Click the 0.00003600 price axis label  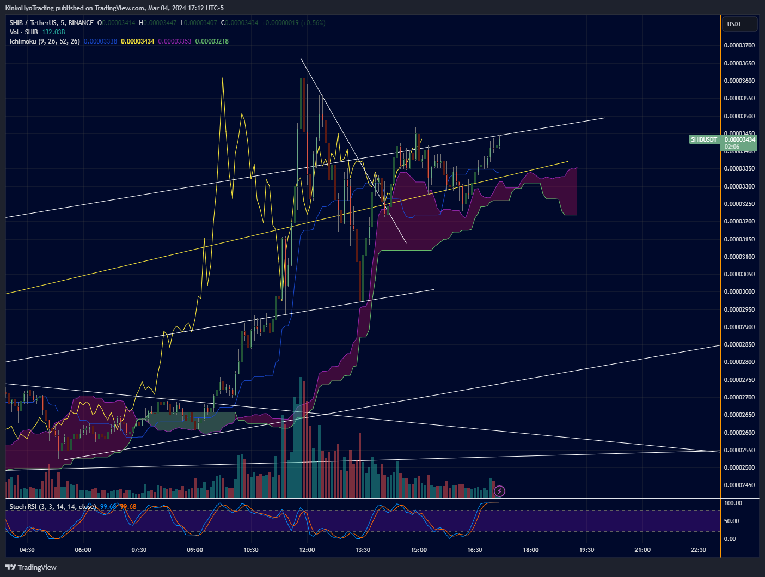pyautogui.click(x=739, y=81)
